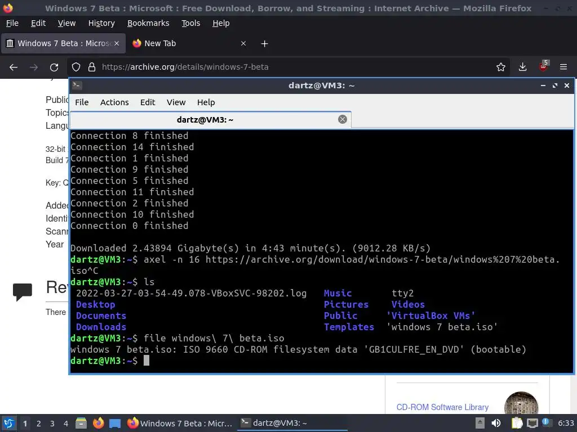Image resolution: width=577 pixels, height=432 pixels.
Task: Click 'windows 7 beta.iso' in ls output
Action: pos(442,327)
